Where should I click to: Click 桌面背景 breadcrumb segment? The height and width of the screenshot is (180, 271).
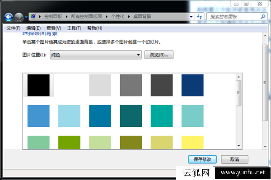click(142, 17)
